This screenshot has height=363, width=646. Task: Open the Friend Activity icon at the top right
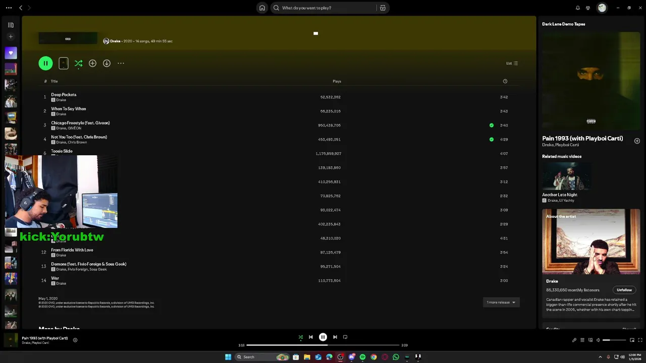[x=588, y=8]
